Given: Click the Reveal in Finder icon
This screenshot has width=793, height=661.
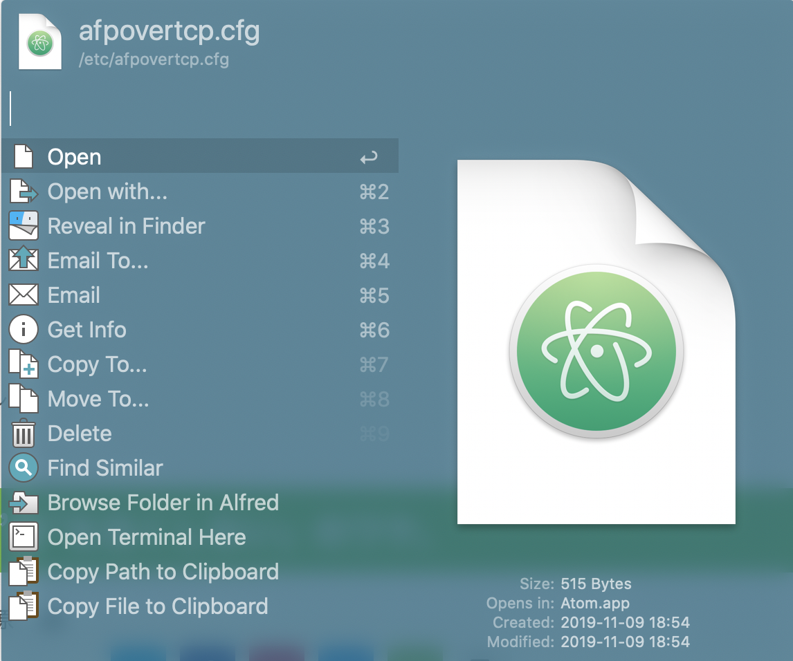Looking at the screenshot, I should click(x=24, y=225).
